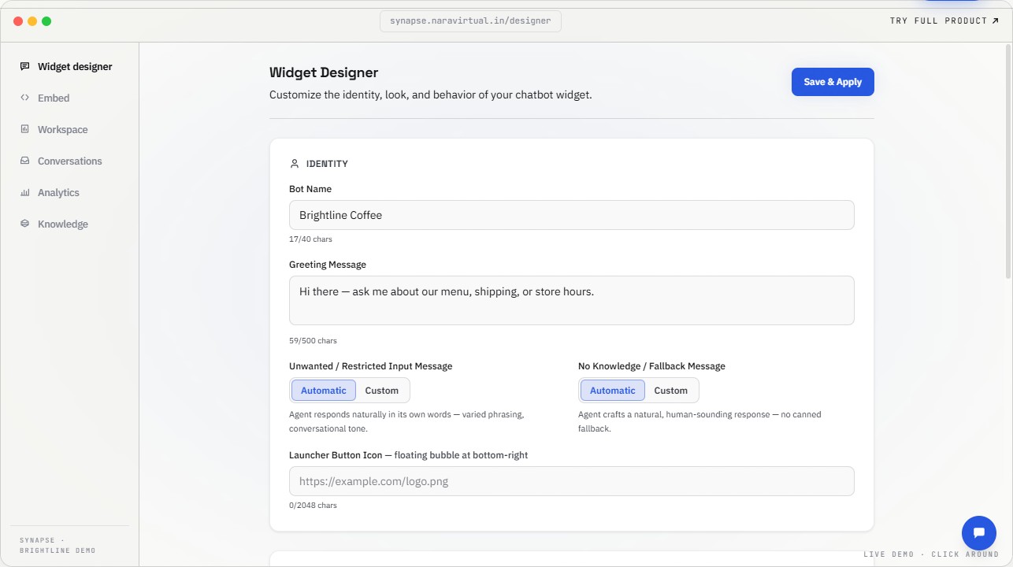Click the "0/2048 chars" counter text
Image resolution: width=1013 pixels, height=567 pixels.
pyautogui.click(x=313, y=505)
